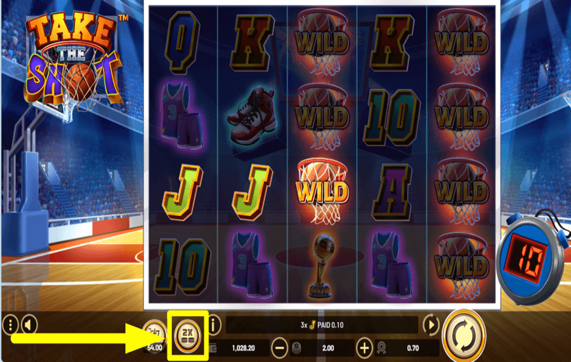This screenshot has width=571, height=362.
Task: Open the three-dot options menu
Action: pos(11,325)
